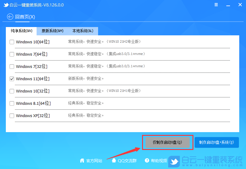Open the hamburger menu icon in title bar
This screenshot has height=169, width=246.
[x=216, y=5]
